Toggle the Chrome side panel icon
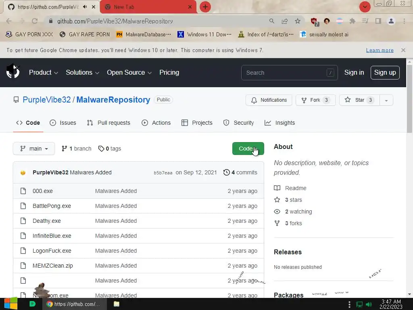Viewport: 413px width, 310px height. (378, 21)
